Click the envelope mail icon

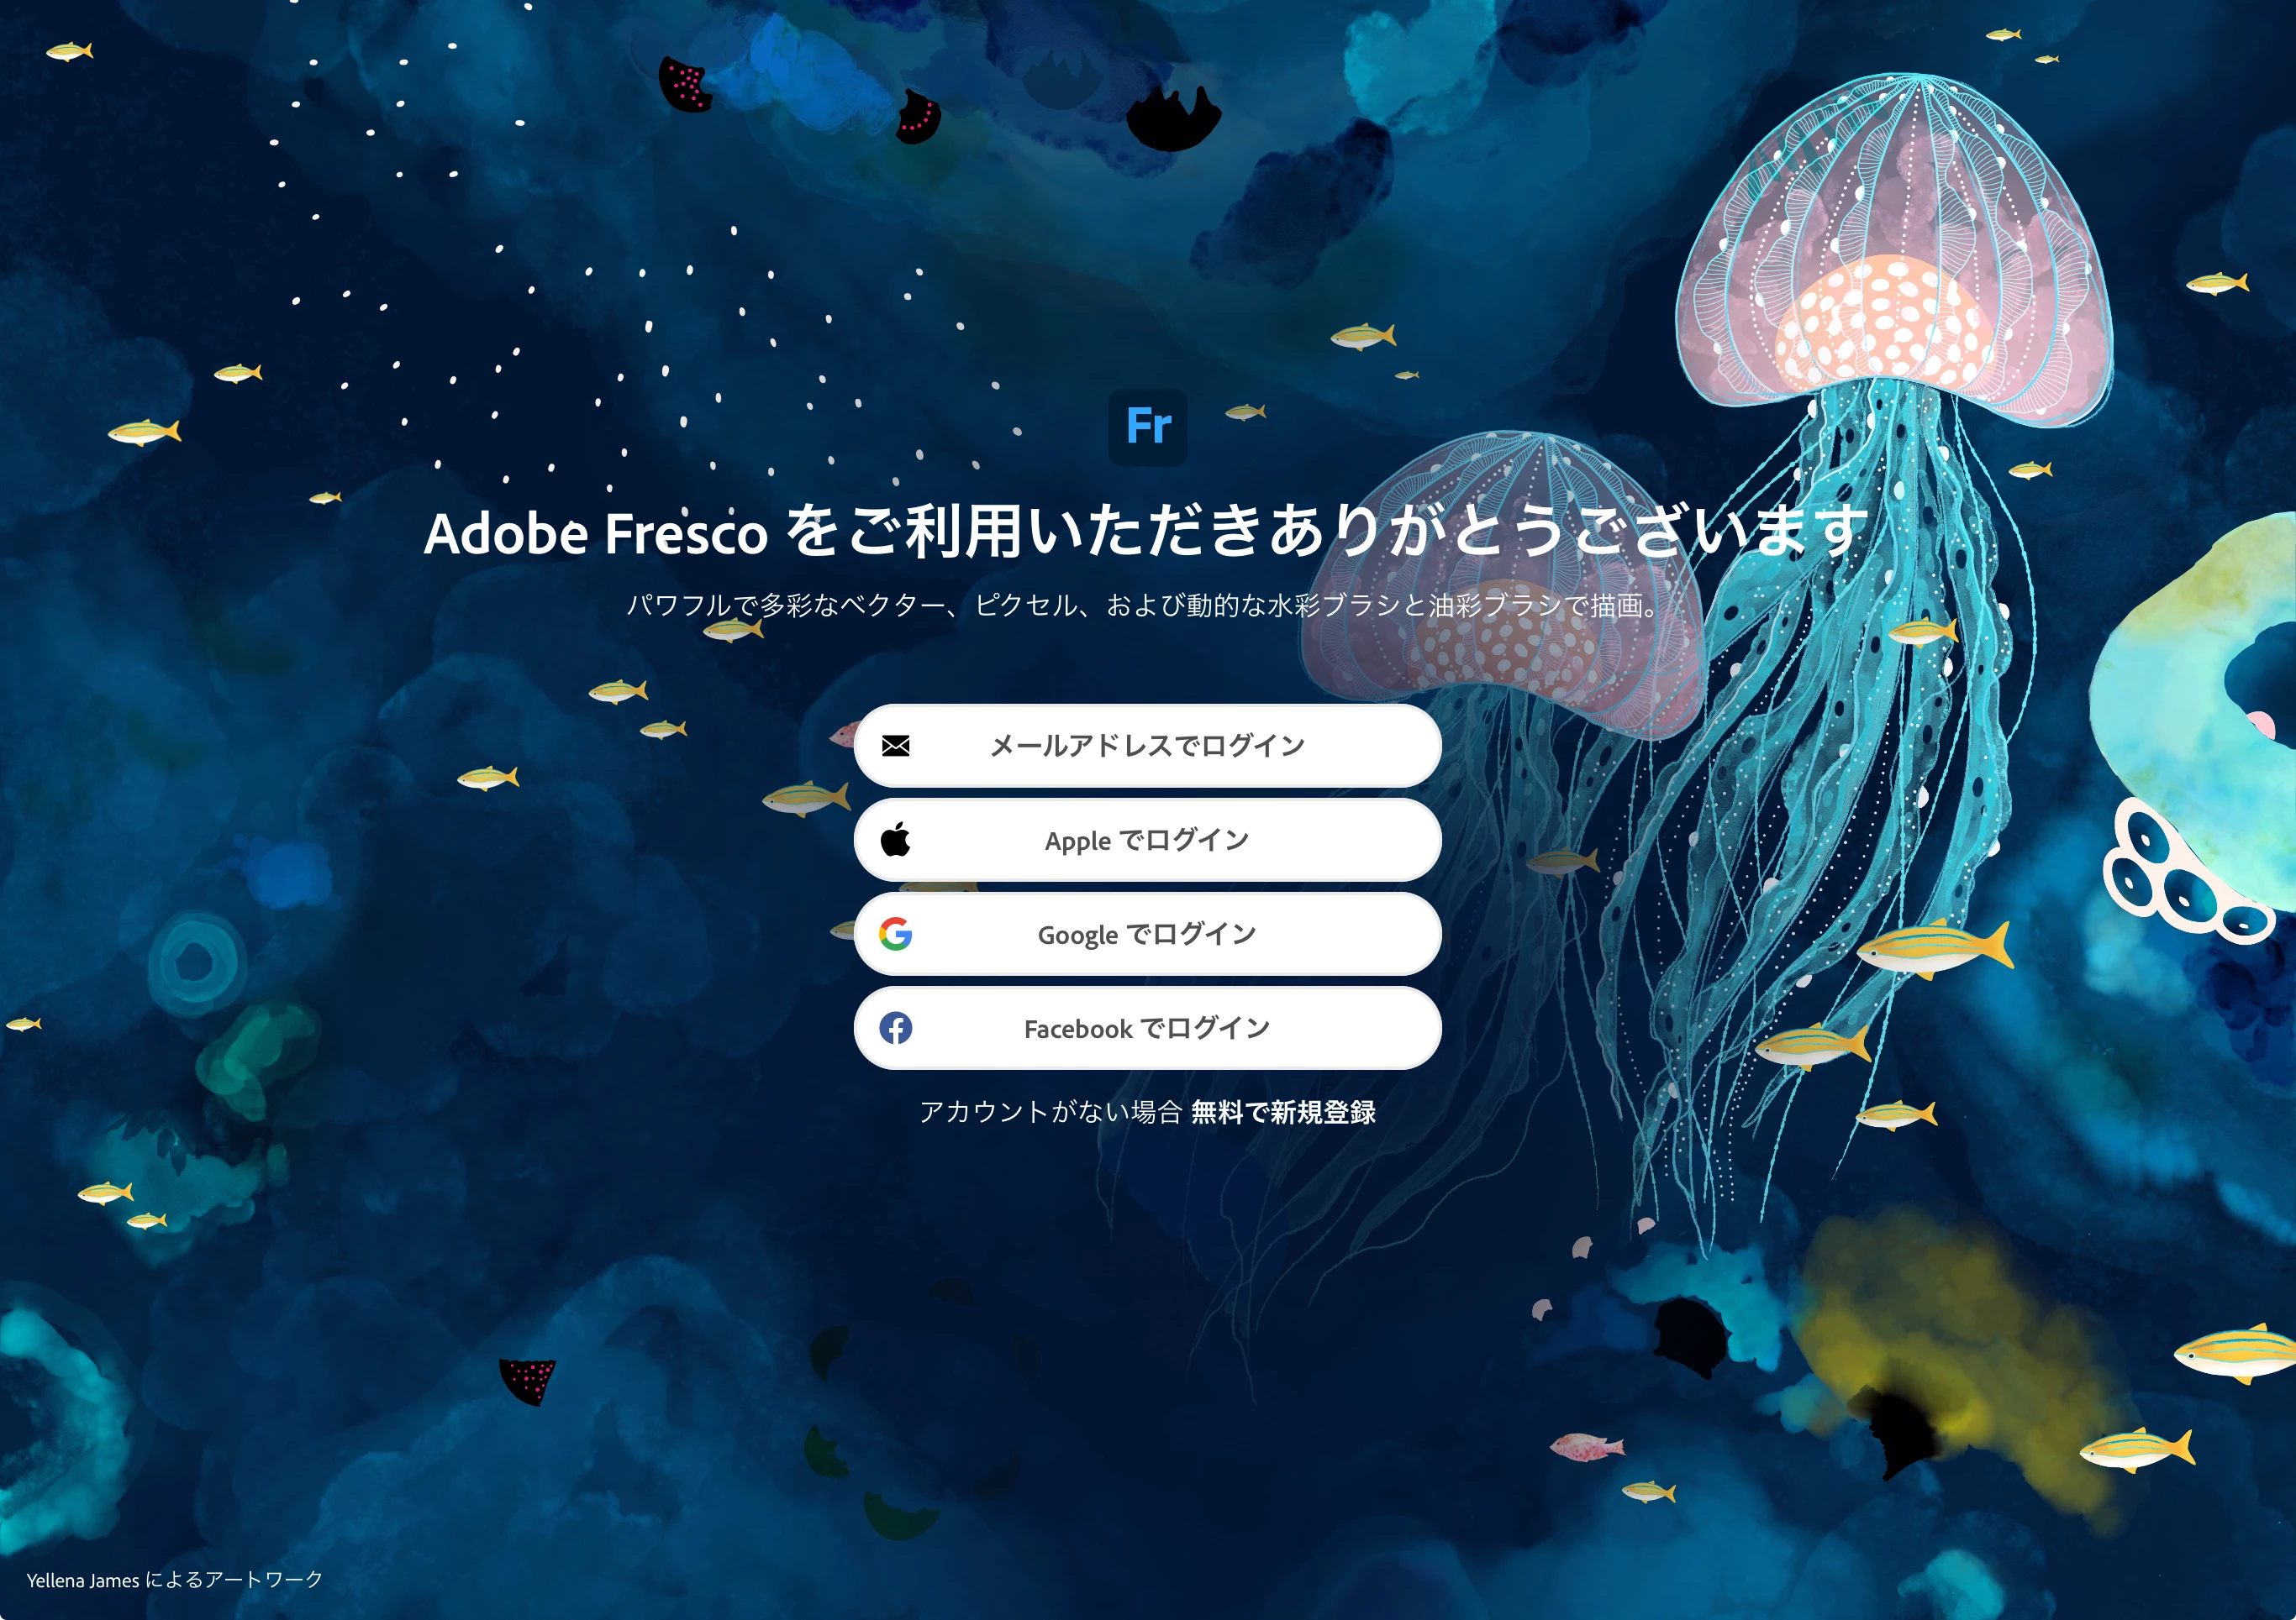(x=895, y=746)
